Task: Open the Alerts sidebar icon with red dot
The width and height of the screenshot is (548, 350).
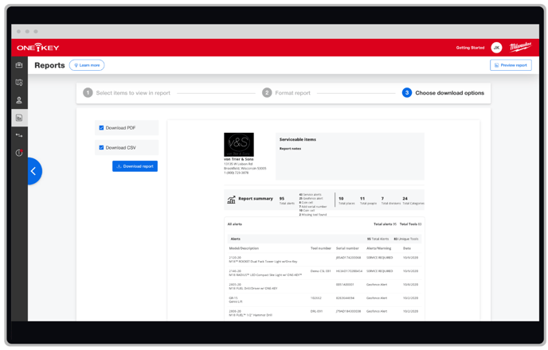Action: [19, 153]
